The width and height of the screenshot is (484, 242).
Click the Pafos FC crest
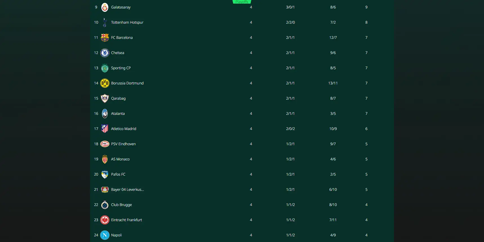(x=105, y=174)
